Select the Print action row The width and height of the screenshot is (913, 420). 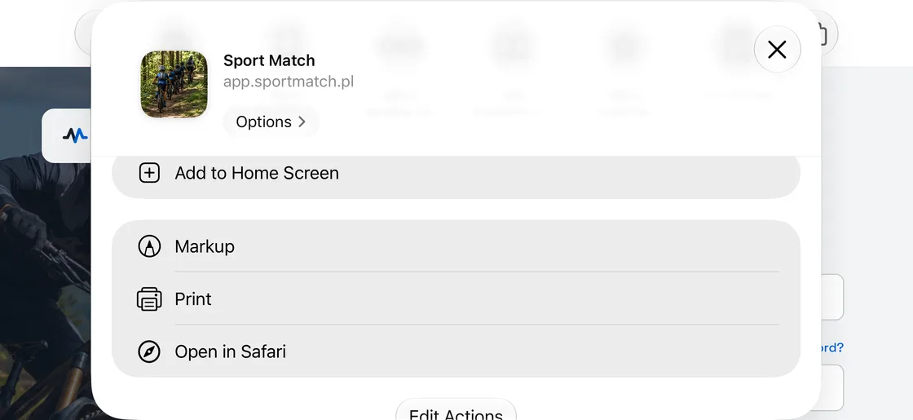click(456, 298)
